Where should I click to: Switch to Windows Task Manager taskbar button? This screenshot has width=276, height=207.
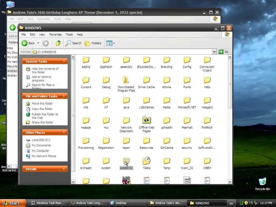[48, 203]
